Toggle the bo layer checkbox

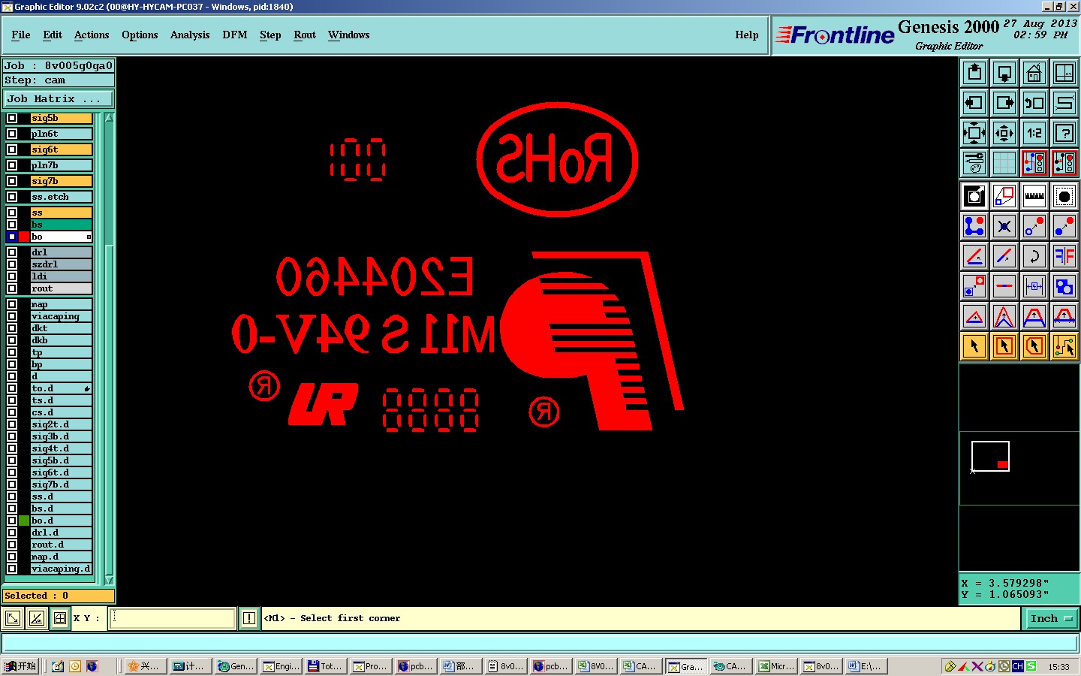click(12, 237)
